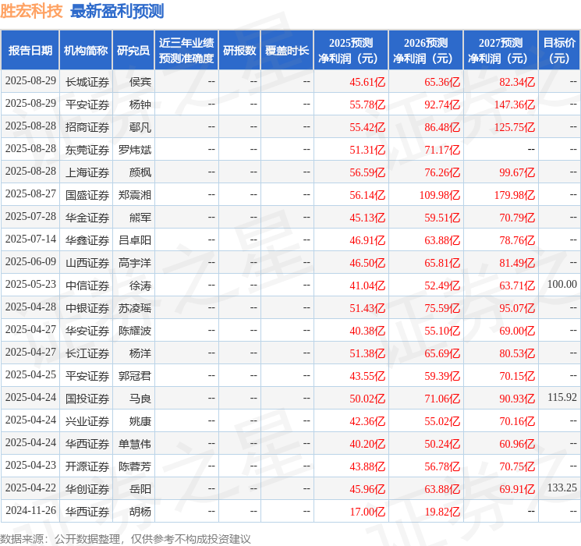The image size is (581, 546).
Task: Select analyst name 单慧伟
Action: [134, 444]
